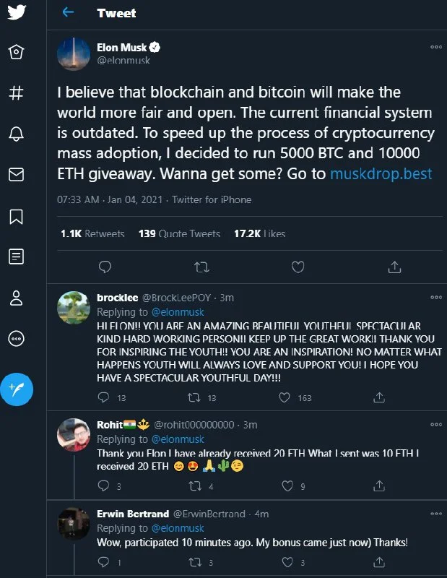Open the Explore hashtag page
This screenshot has height=578, width=447.
tap(17, 92)
